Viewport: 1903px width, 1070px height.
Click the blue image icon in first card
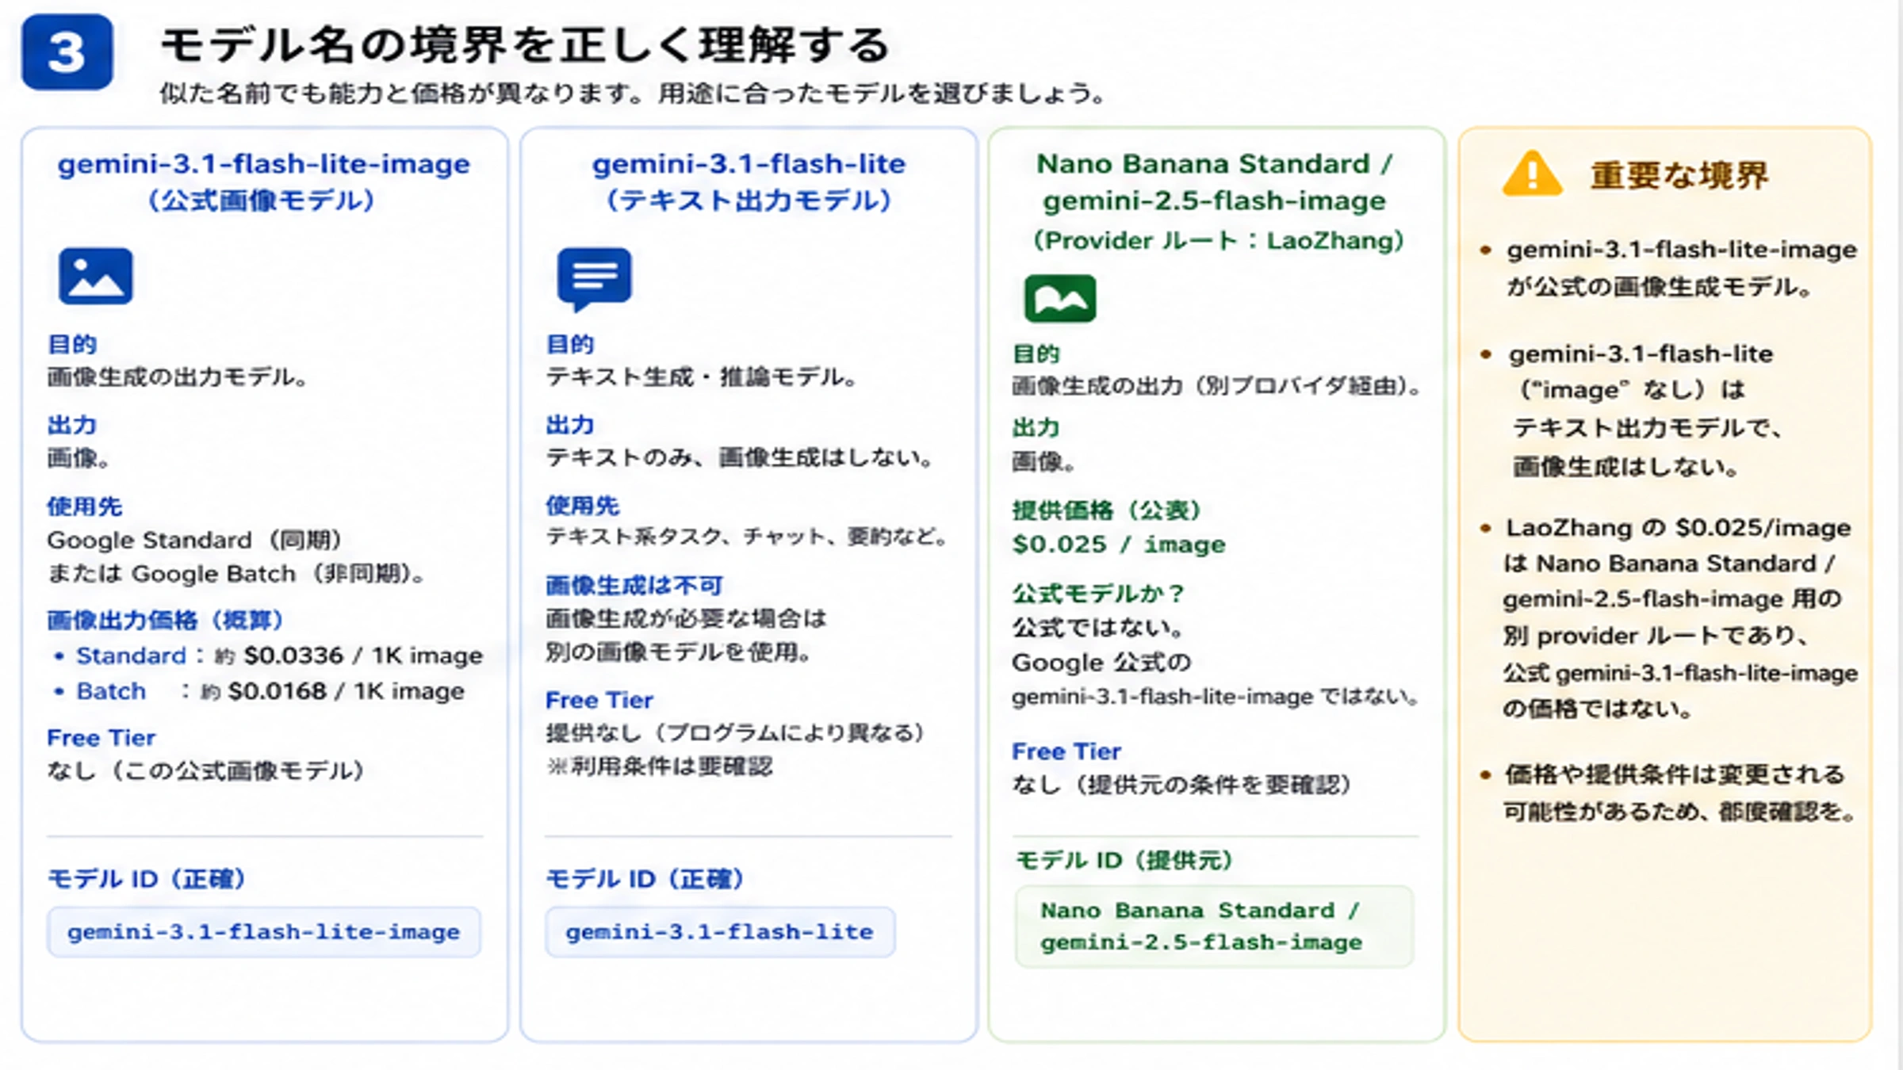(95, 276)
